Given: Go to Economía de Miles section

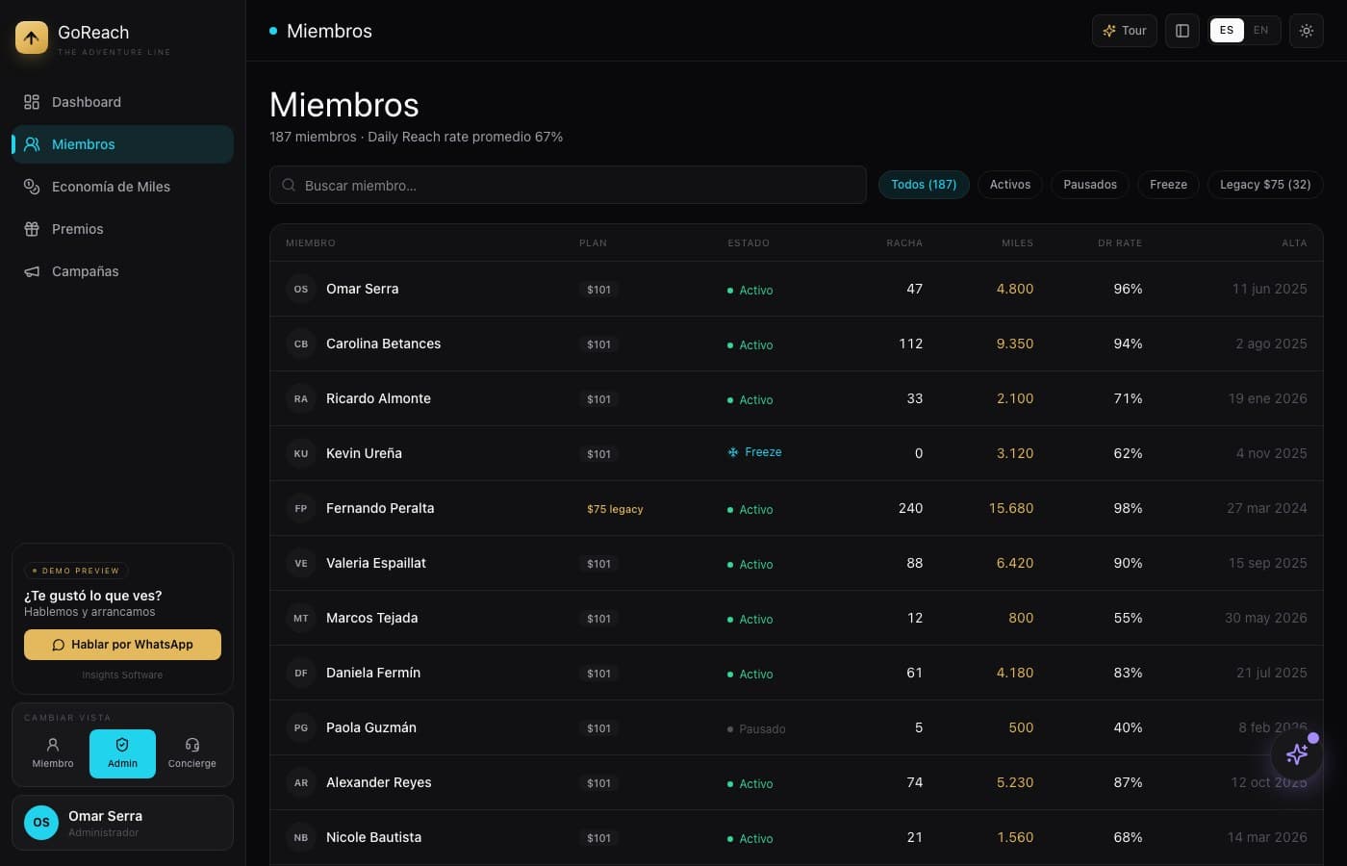Looking at the screenshot, I should 122,187.
